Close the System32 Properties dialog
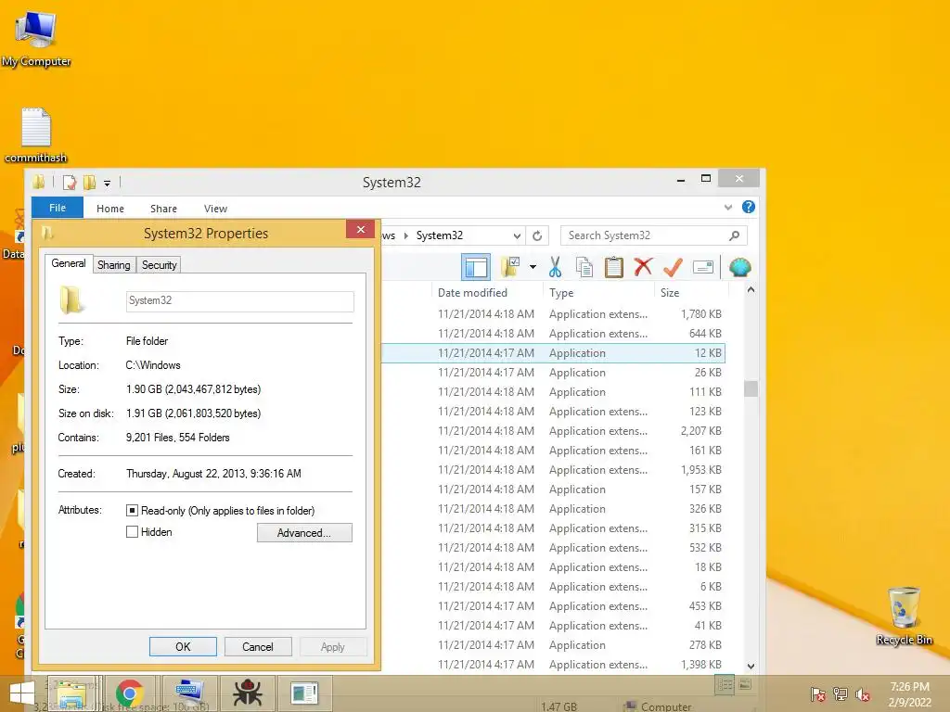Viewport: 950px width, 712px height. [361, 230]
